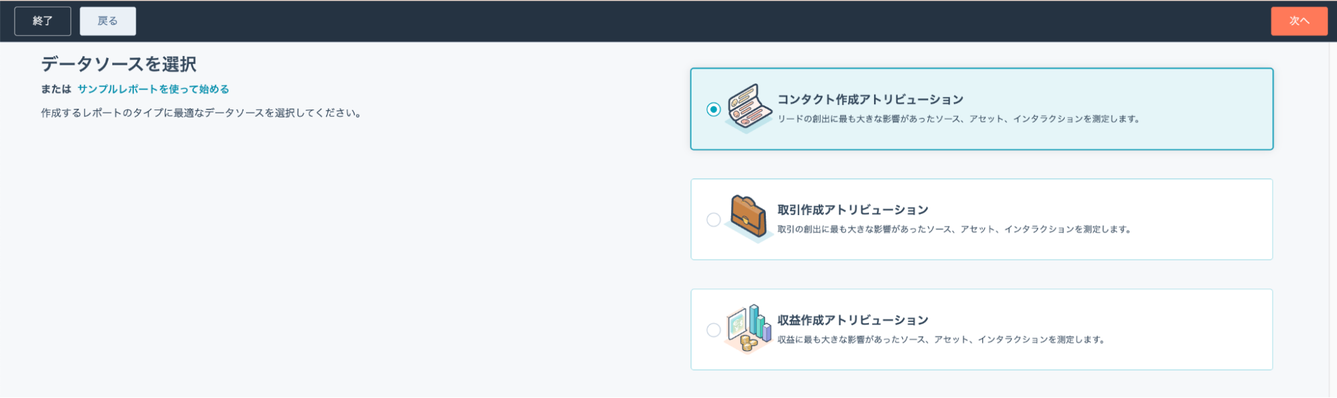Click the vertical scrollbar on right edge
The height and width of the screenshot is (398, 1337).
[1332, 220]
